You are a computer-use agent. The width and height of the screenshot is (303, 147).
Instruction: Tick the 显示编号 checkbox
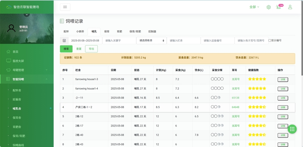270,41
